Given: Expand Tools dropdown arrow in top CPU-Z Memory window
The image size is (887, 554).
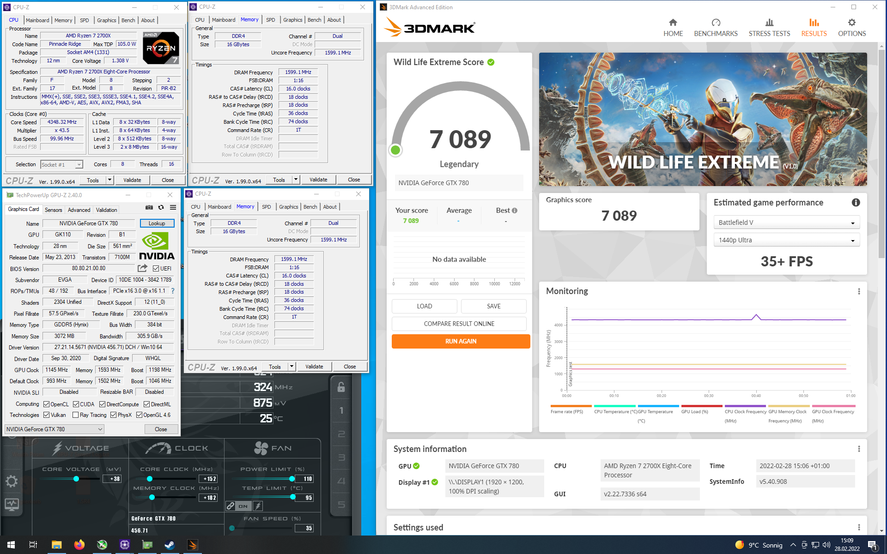Looking at the screenshot, I should coord(296,180).
